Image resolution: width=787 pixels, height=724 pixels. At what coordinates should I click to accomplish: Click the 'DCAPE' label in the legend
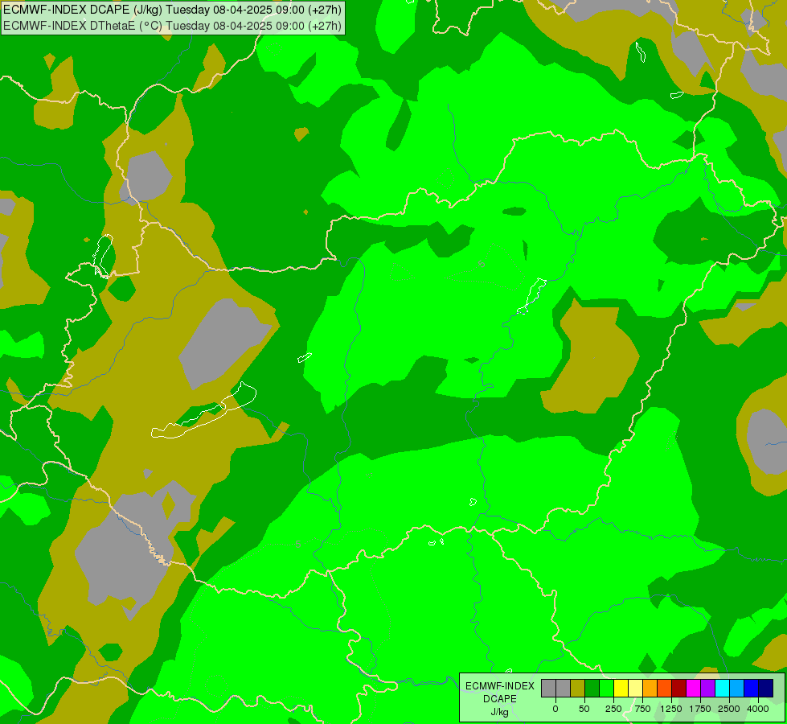click(x=500, y=699)
